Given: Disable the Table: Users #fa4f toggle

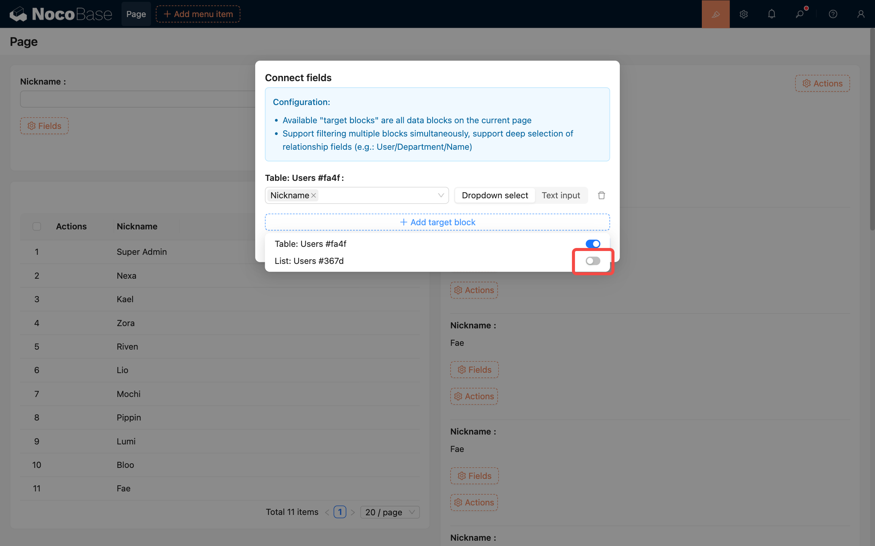Looking at the screenshot, I should [592, 244].
